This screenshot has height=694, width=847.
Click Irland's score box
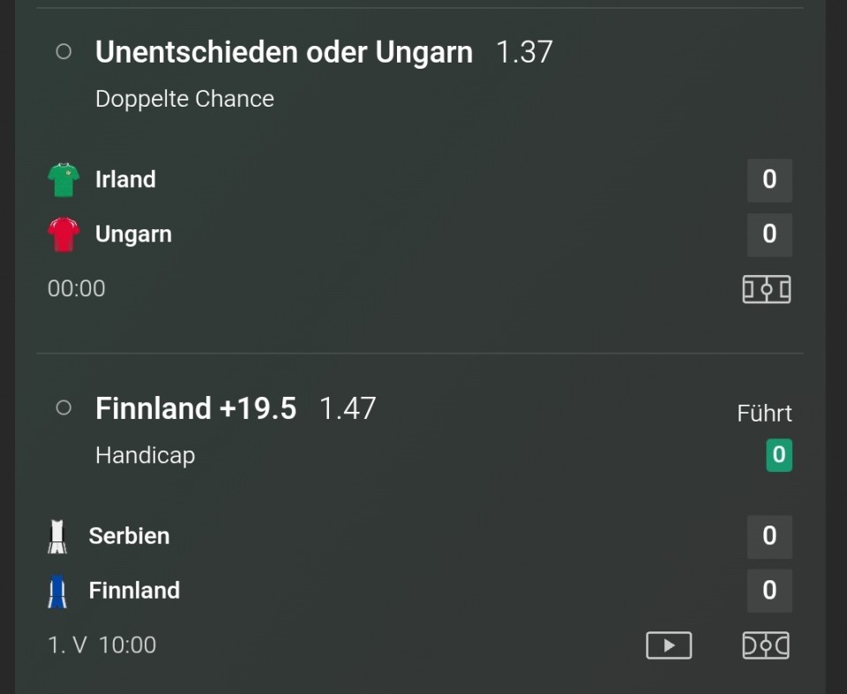[769, 180]
